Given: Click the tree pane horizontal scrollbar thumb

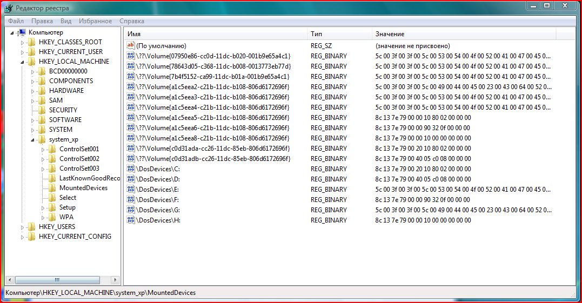Looking at the screenshot, I should point(56,280).
